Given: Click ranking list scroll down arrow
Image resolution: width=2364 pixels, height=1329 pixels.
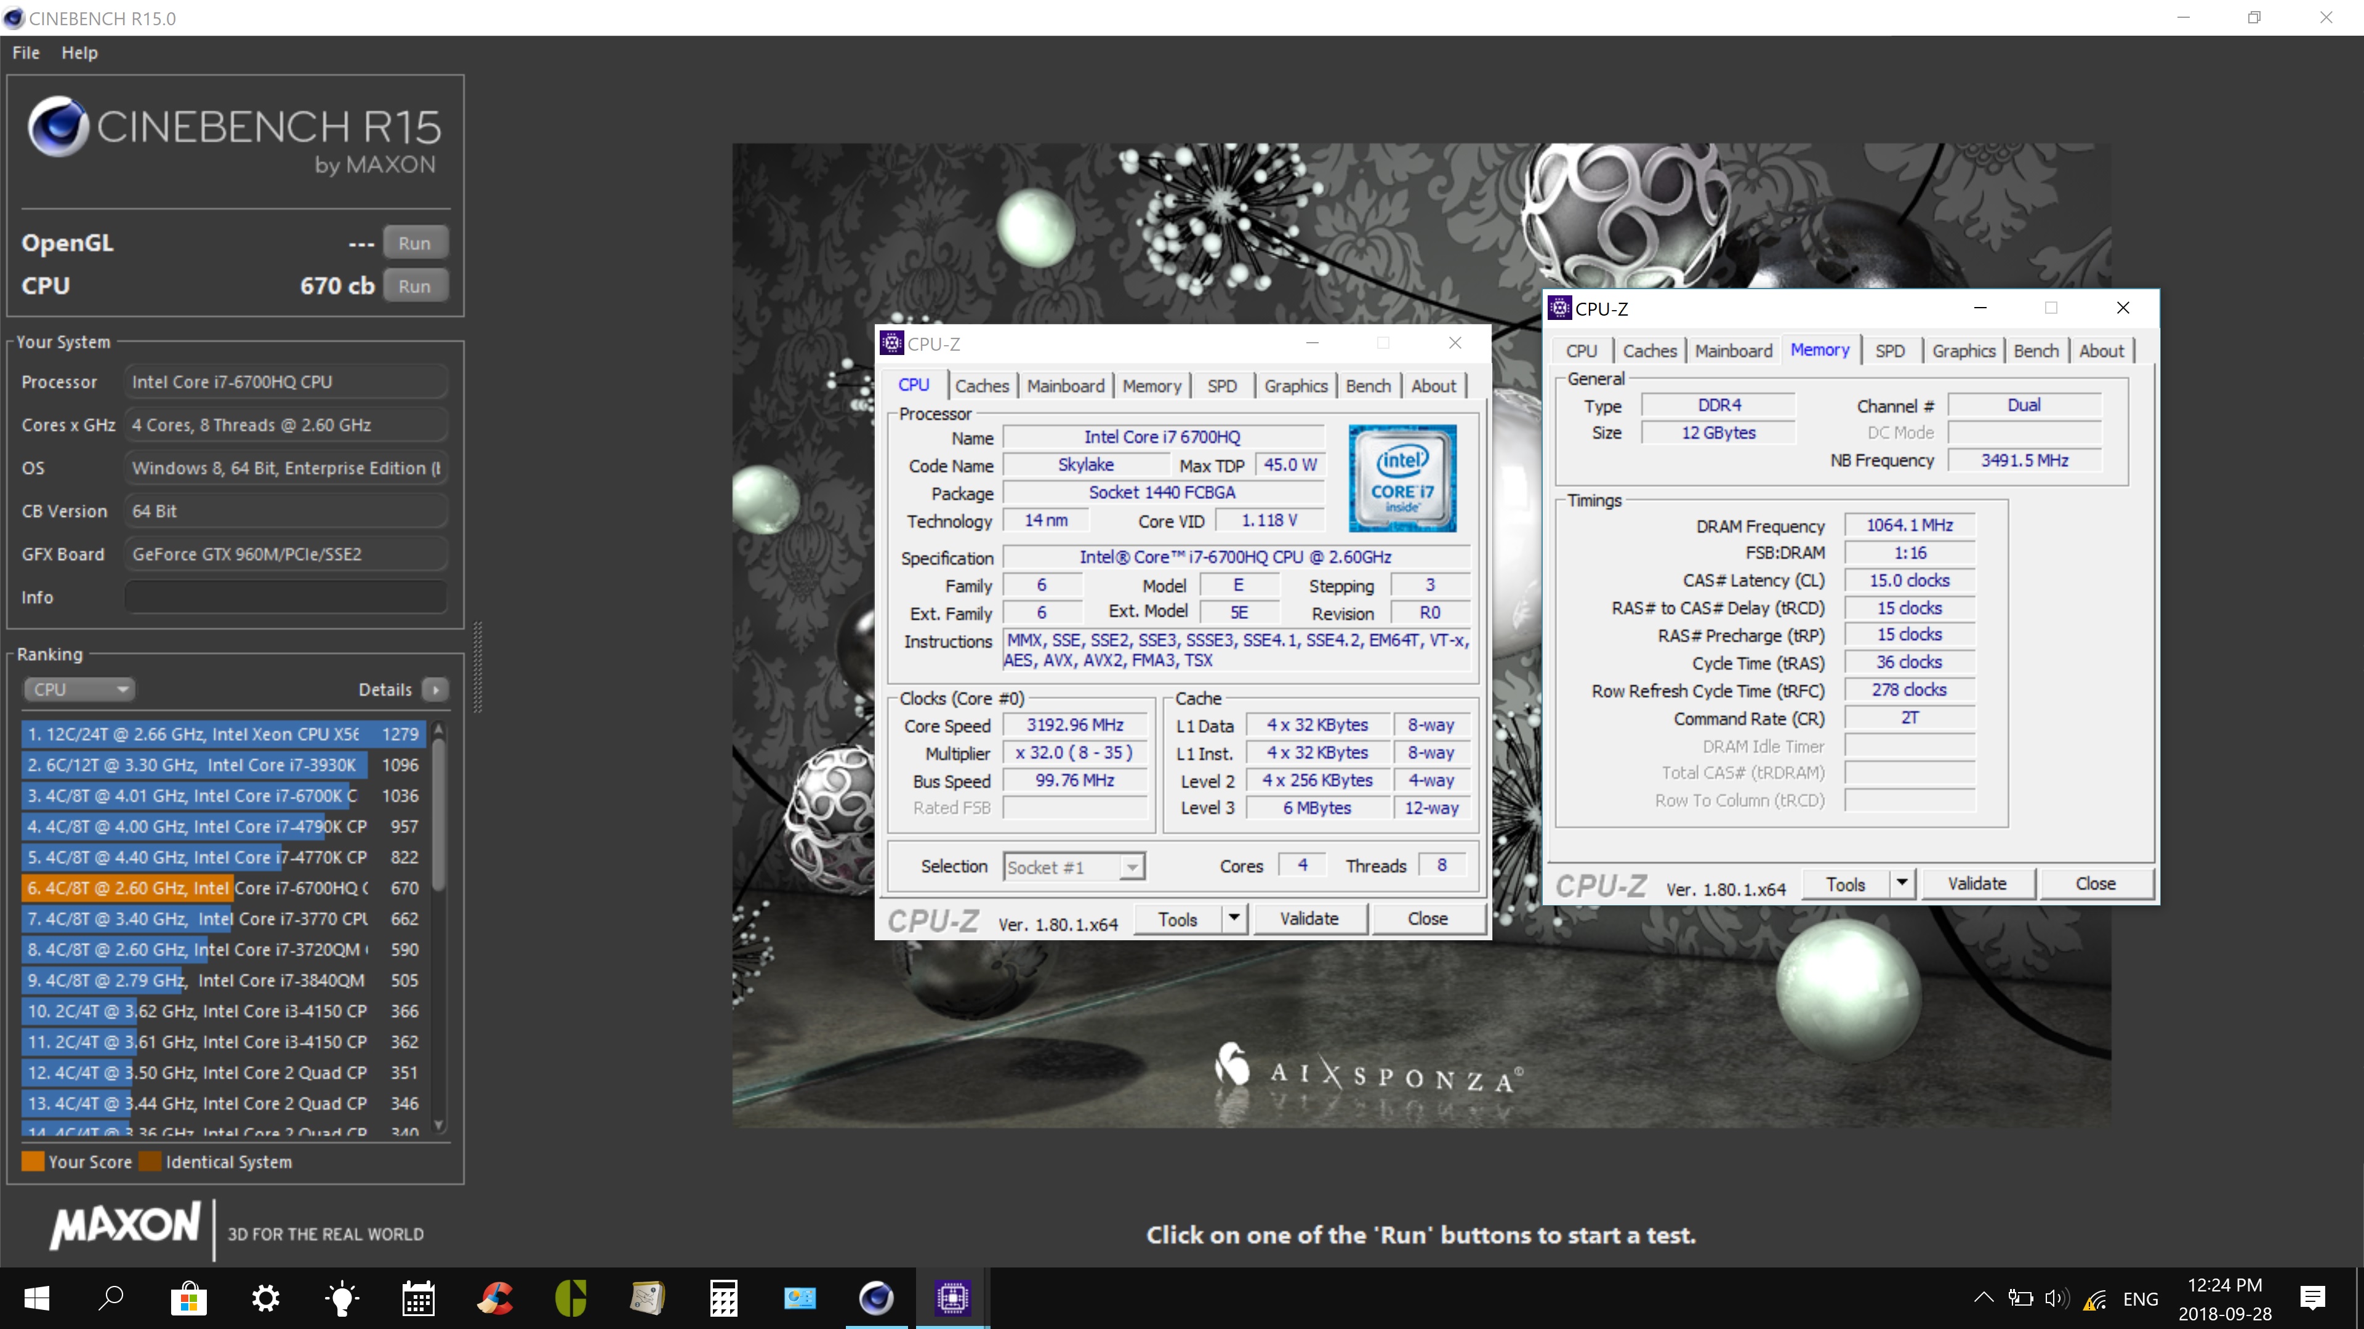Looking at the screenshot, I should point(439,1125).
